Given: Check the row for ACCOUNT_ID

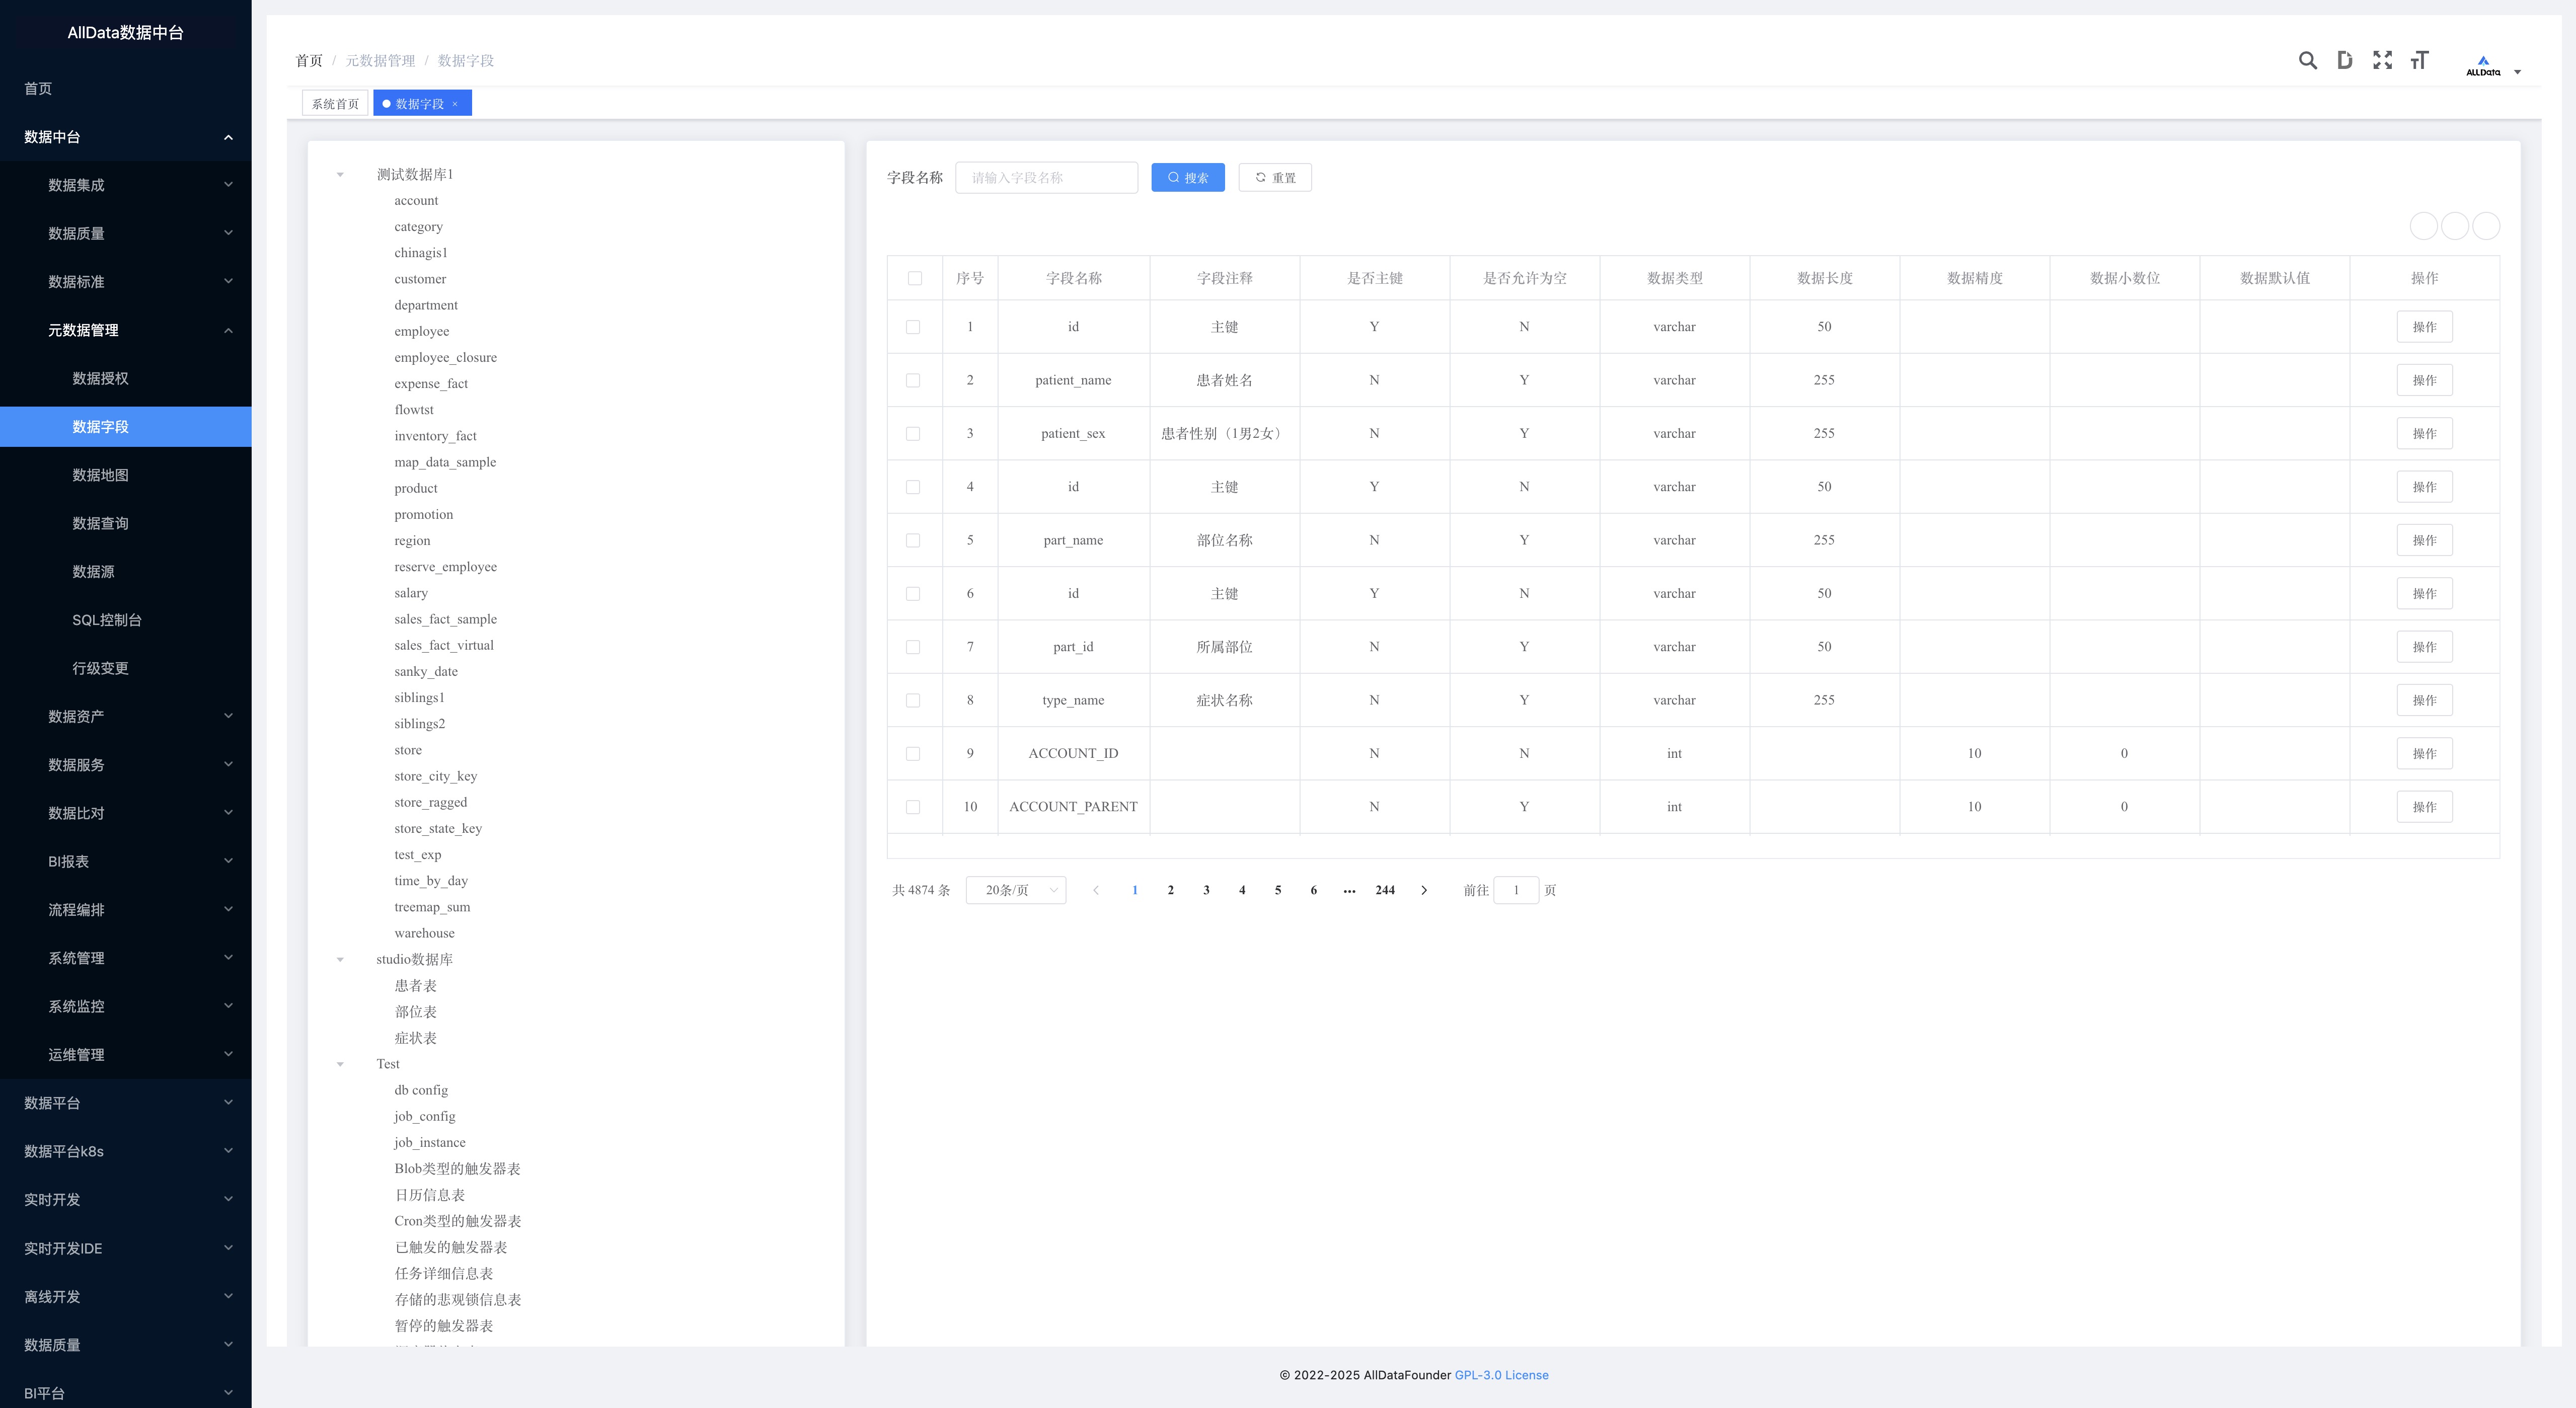Looking at the screenshot, I should click(x=913, y=754).
